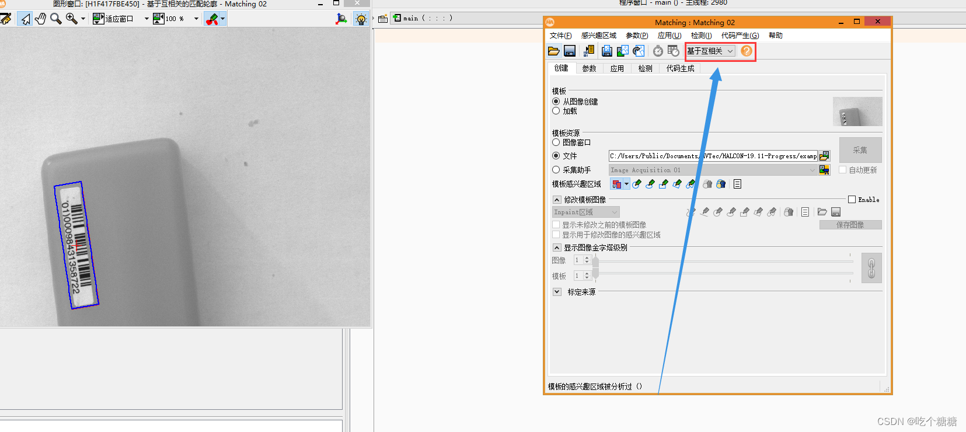Click the zoom-in plus magnifier tool
966x432 pixels.
pyautogui.click(x=72, y=19)
